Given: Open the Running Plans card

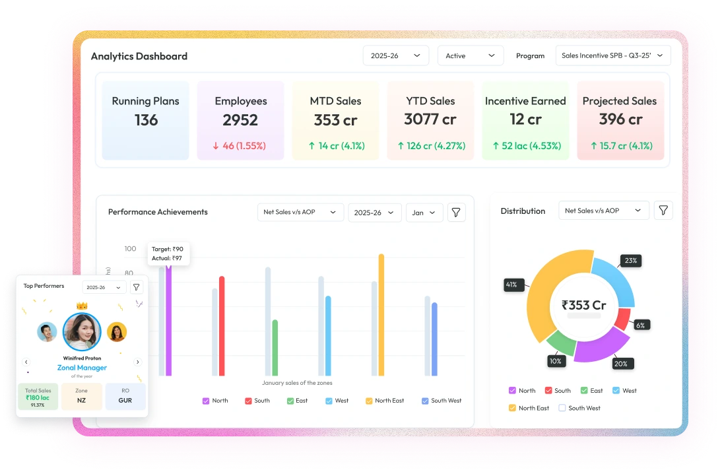Looking at the screenshot, I should [x=145, y=121].
